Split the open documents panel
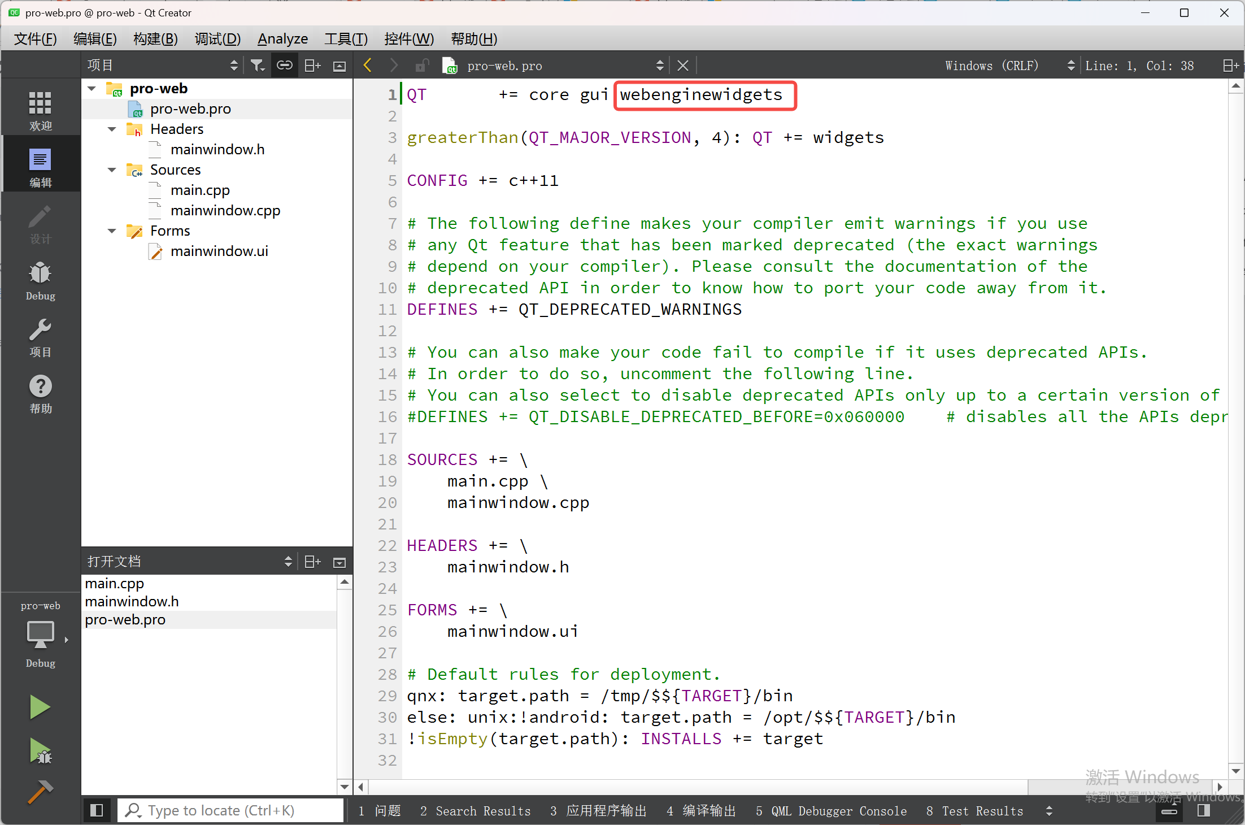Viewport: 1245px width, 825px height. [x=312, y=562]
